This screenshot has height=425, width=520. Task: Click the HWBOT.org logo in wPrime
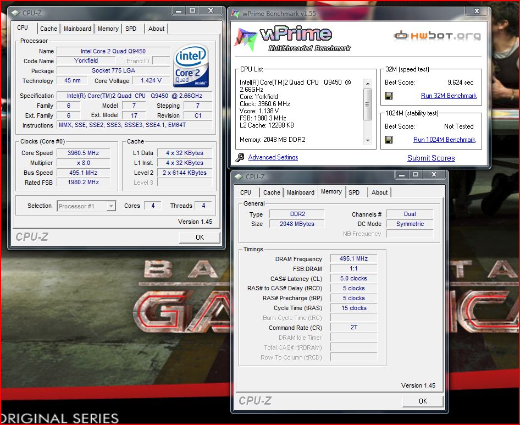click(x=438, y=36)
